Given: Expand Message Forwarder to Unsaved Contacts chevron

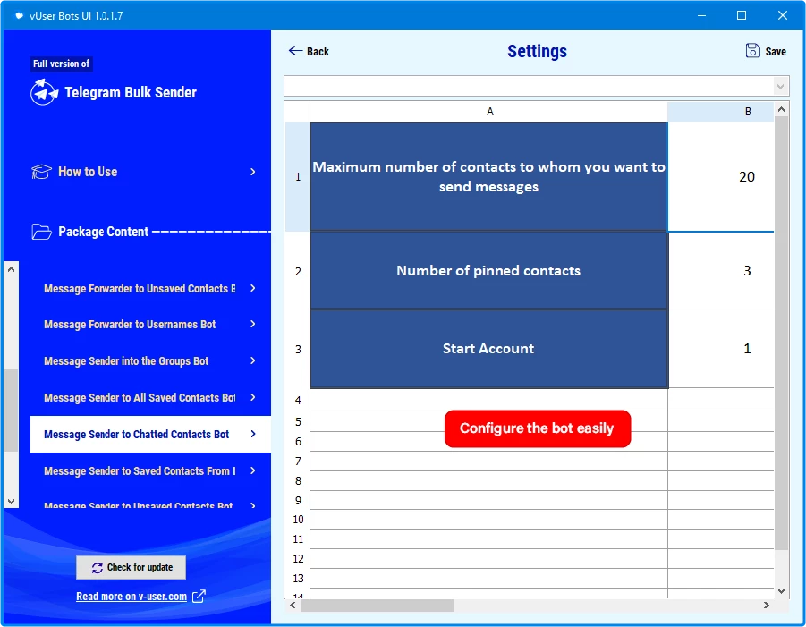Looking at the screenshot, I should (253, 288).
